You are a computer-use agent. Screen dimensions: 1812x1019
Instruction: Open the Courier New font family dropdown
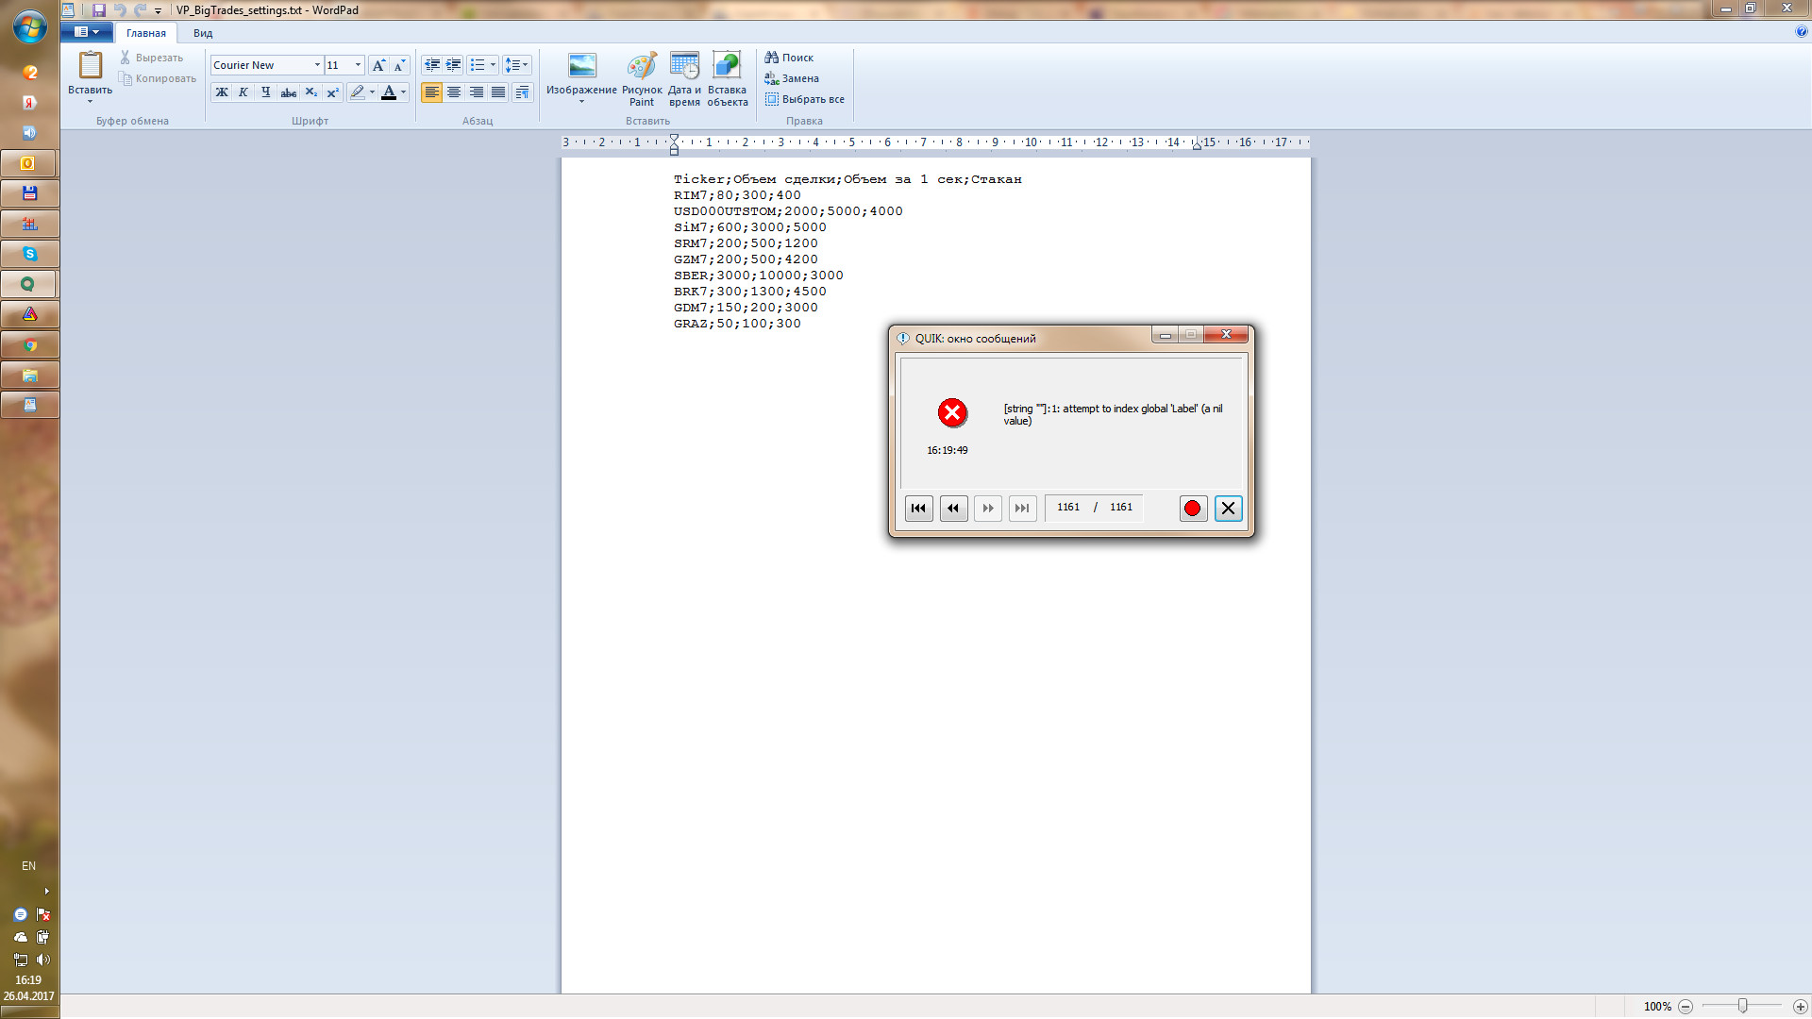point(317,65)
